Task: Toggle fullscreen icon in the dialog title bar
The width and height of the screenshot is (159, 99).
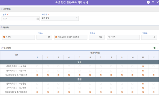Action: [x=153, y=2]
